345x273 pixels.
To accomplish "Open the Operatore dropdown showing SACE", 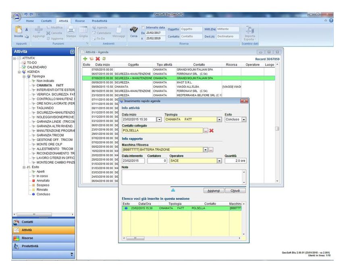I will [219, 161].
